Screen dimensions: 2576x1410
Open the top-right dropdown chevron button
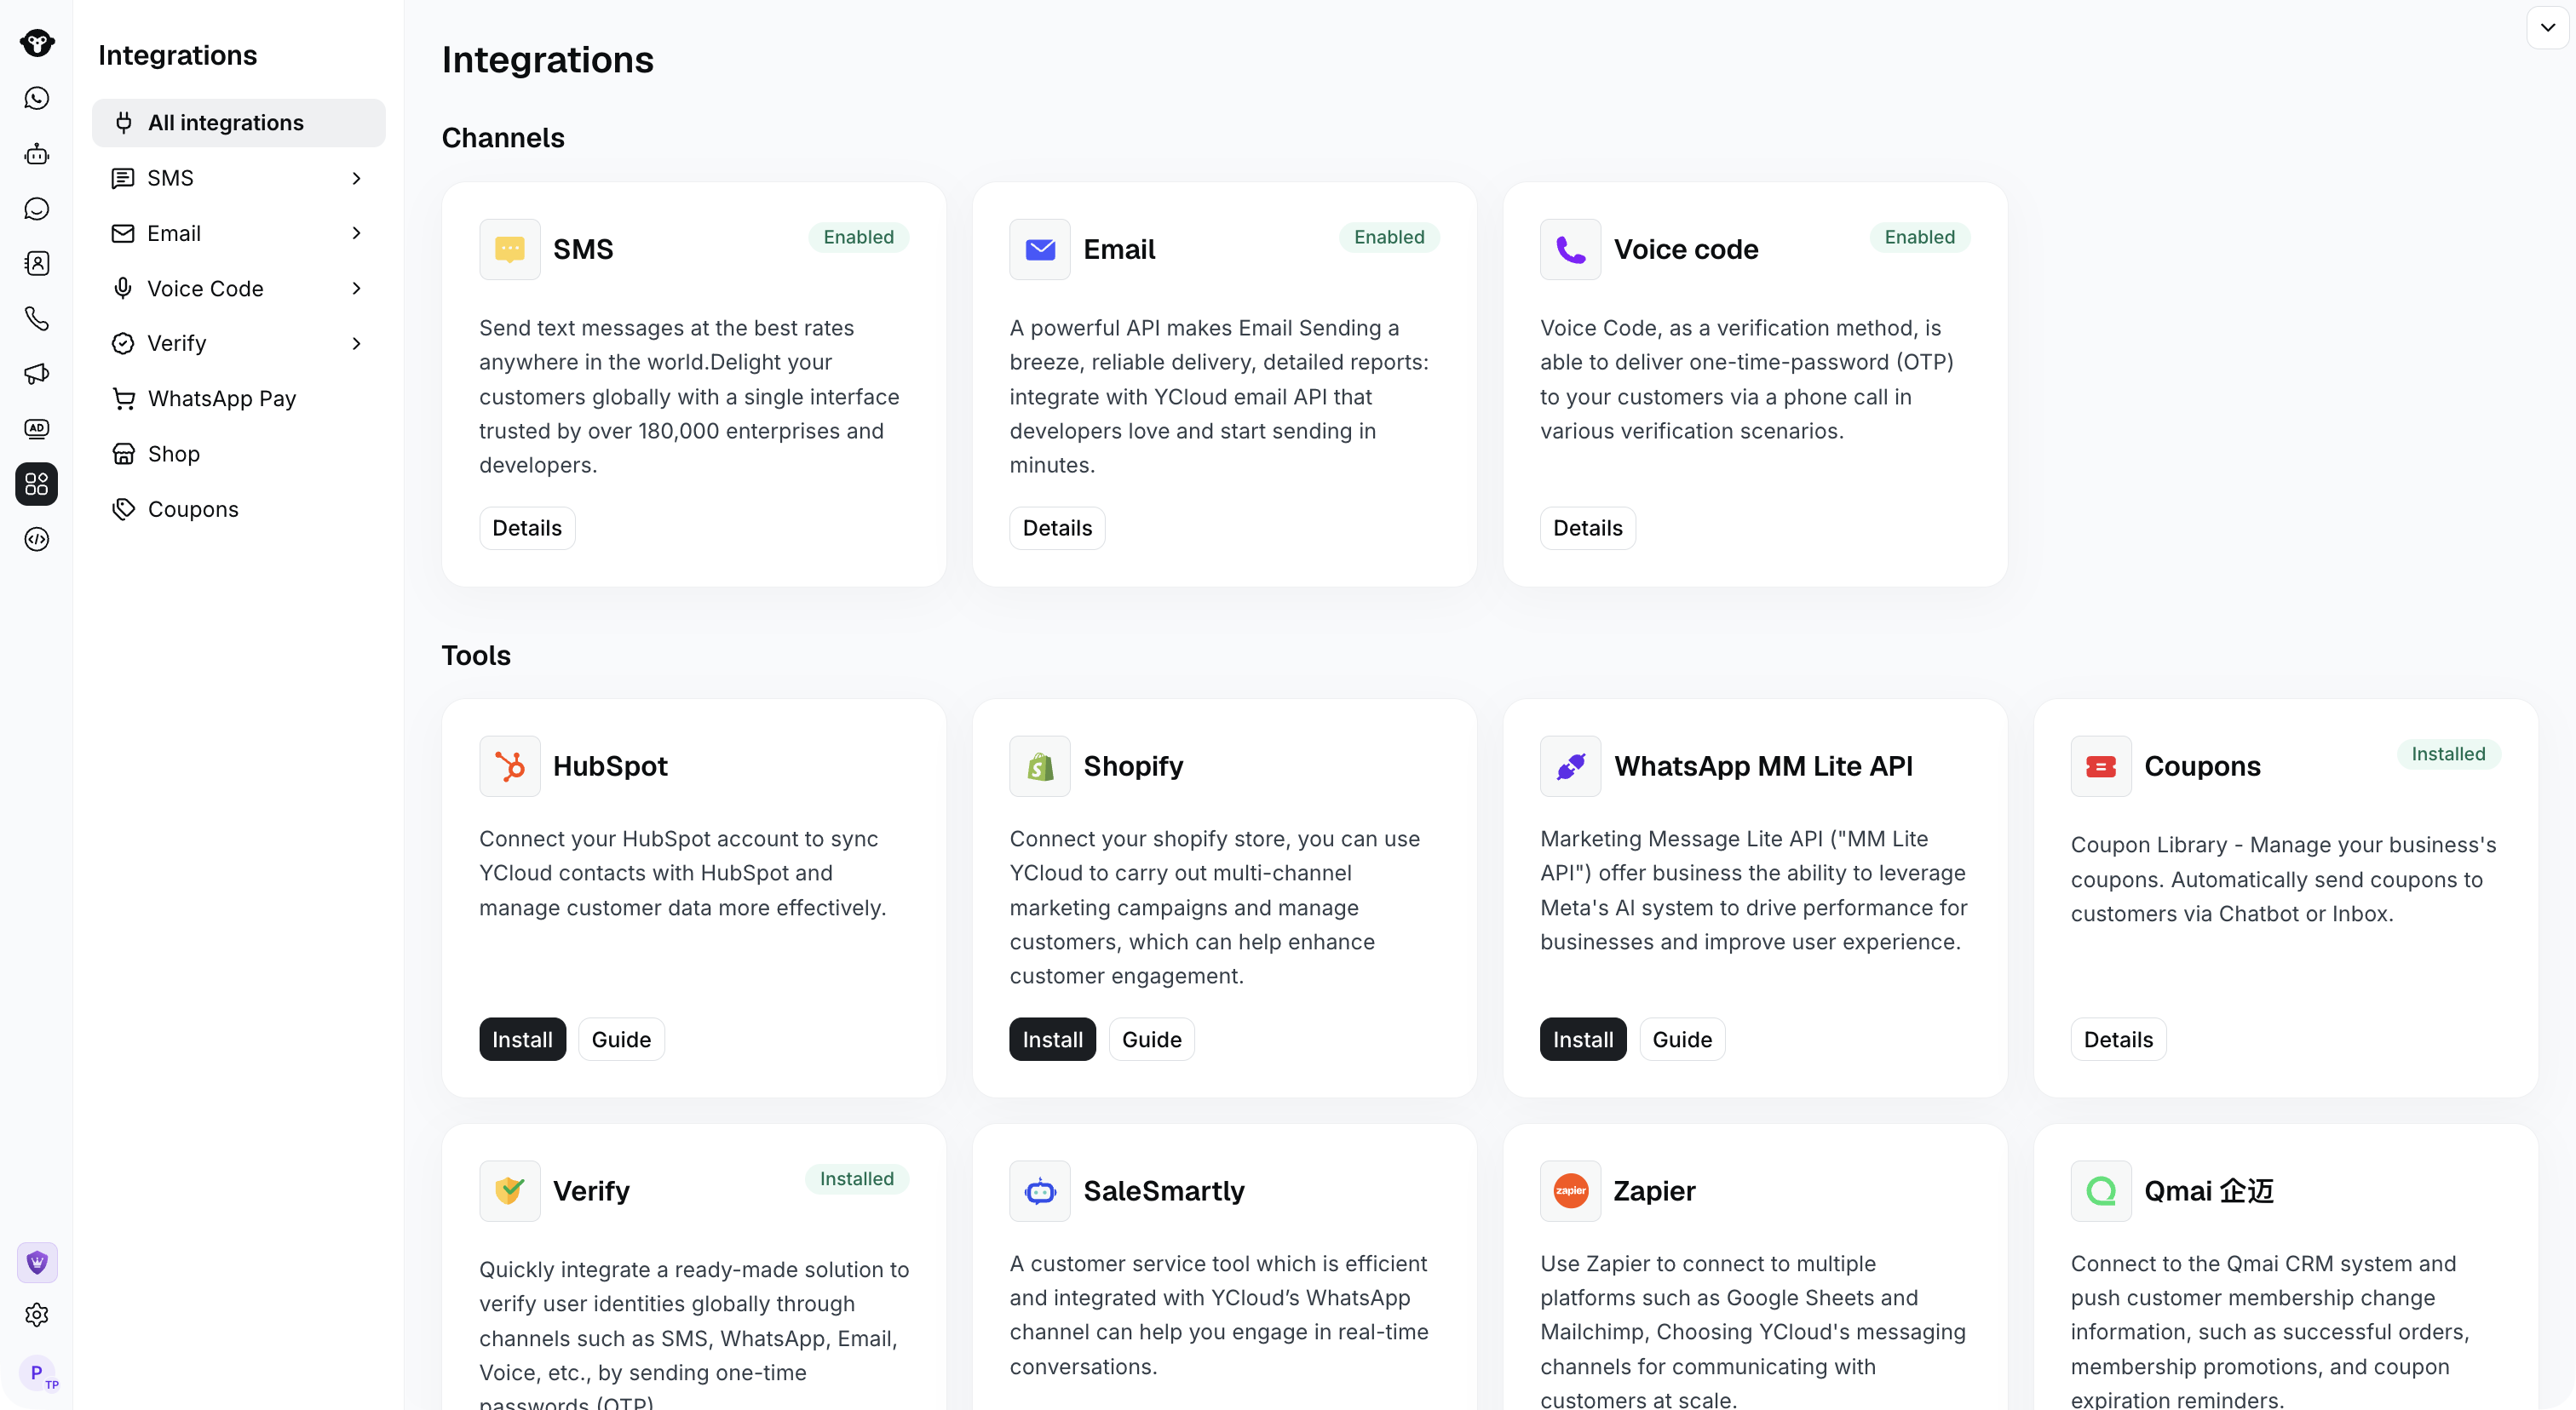pyautogui.click(x=2547, y=27)
